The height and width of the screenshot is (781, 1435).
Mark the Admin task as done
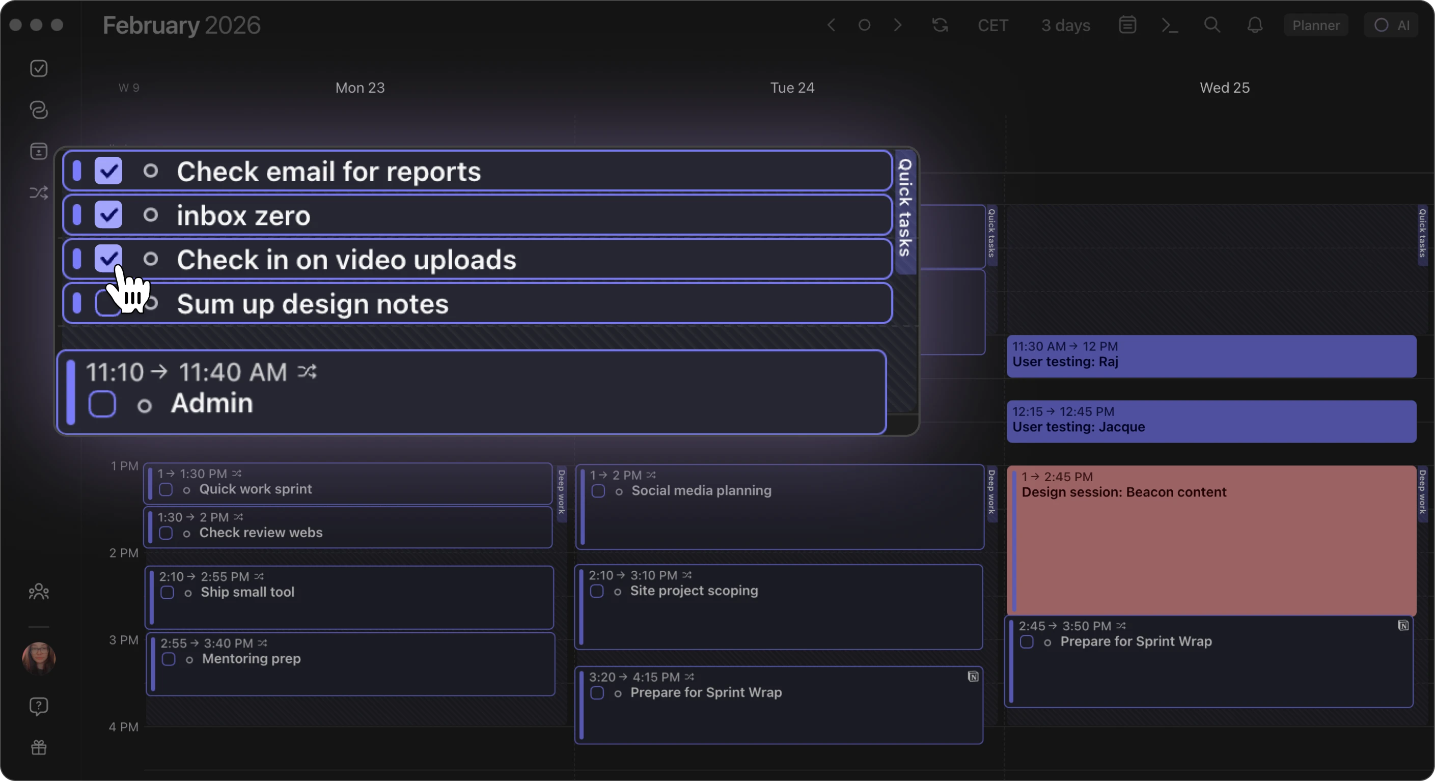(102, 405)
